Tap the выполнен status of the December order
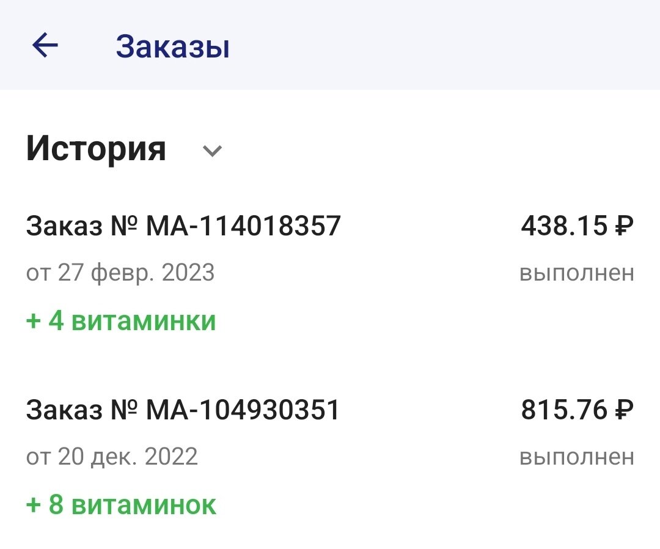 pos(577,457)
